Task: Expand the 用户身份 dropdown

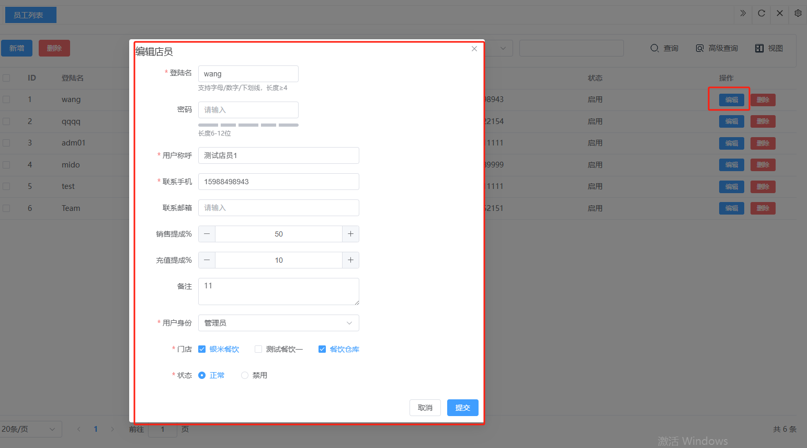Action: 278,323
